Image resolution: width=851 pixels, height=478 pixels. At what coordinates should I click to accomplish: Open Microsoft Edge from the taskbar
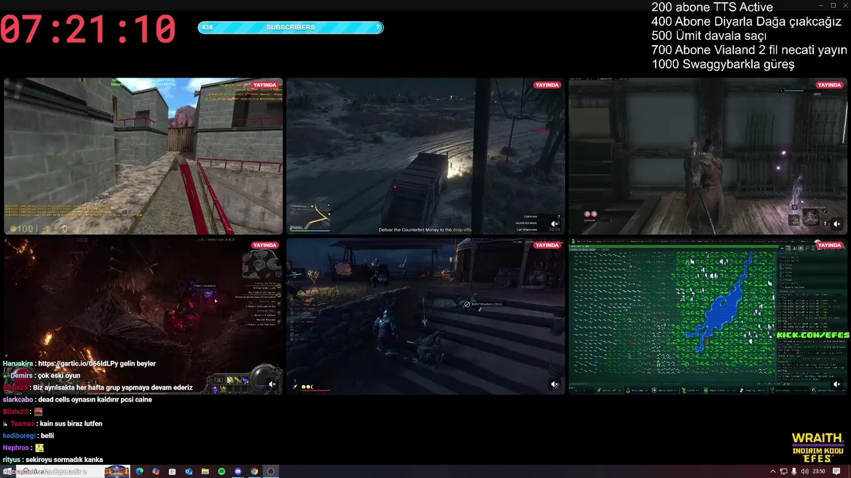140,471
